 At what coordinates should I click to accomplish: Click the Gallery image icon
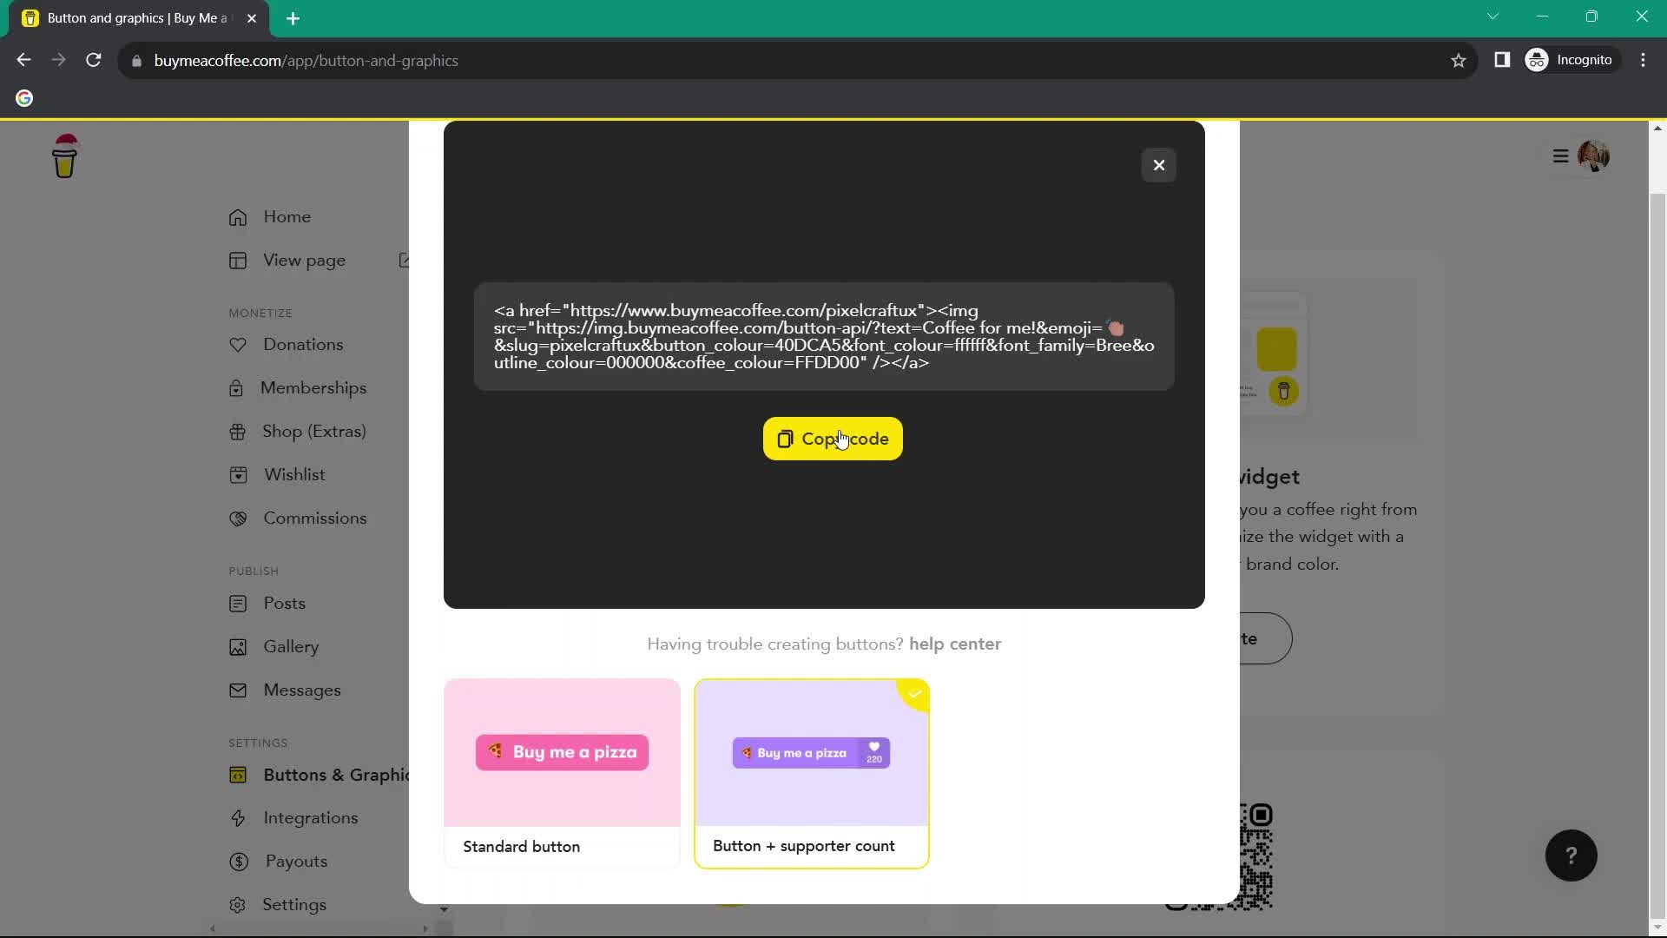tap(238, 647)
